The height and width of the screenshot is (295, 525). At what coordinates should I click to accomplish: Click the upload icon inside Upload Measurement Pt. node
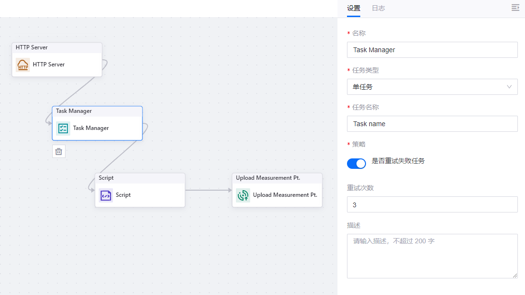tap(242, 195)
